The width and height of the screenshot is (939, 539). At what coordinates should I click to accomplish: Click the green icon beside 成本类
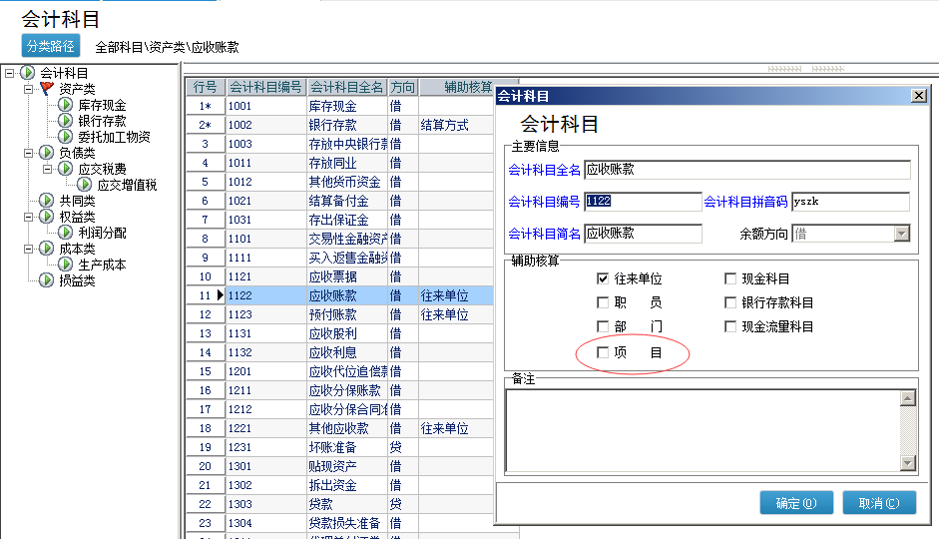click(46, 248)
